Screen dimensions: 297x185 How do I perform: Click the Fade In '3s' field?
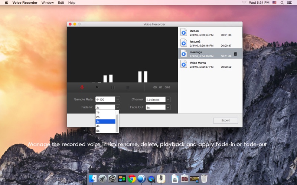pos(105,107)
